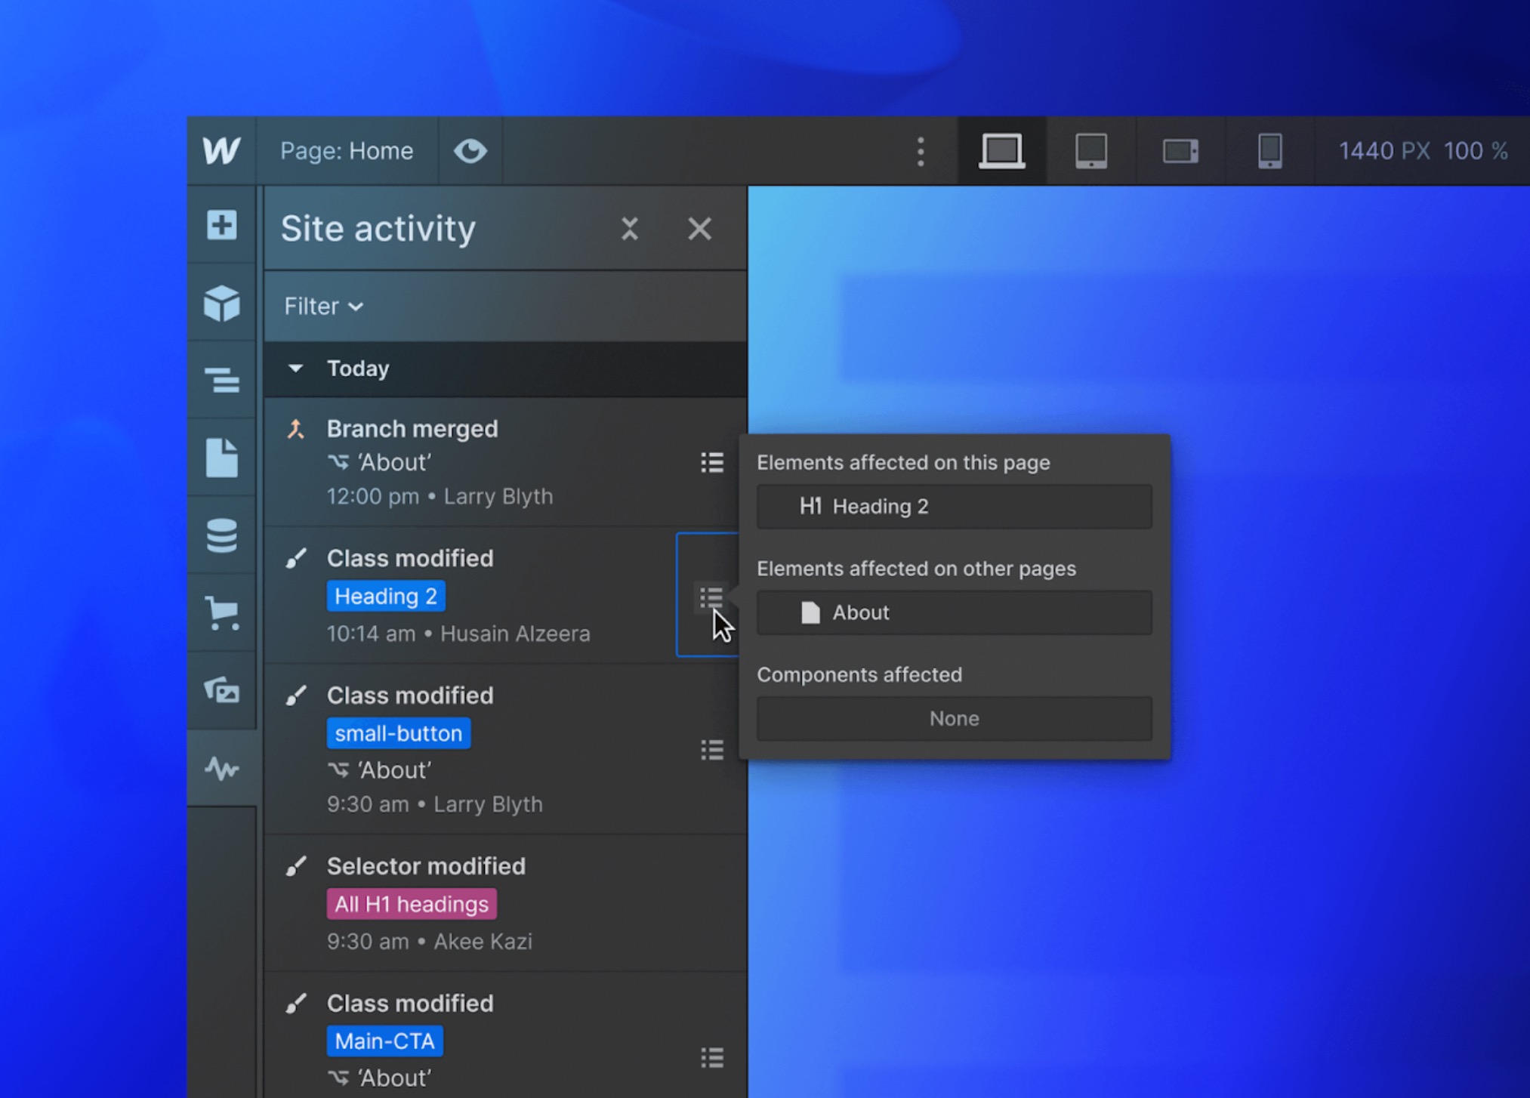1530x1098 pixels.
Task: Open the Filter dropdown
Action: (x=323, y=307)
